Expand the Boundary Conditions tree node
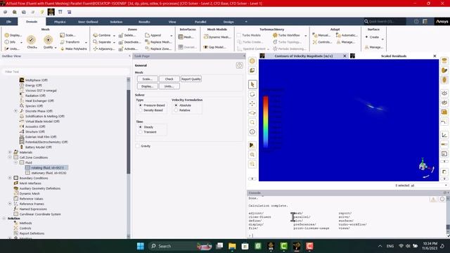The image size is (450, 253). 10,178
